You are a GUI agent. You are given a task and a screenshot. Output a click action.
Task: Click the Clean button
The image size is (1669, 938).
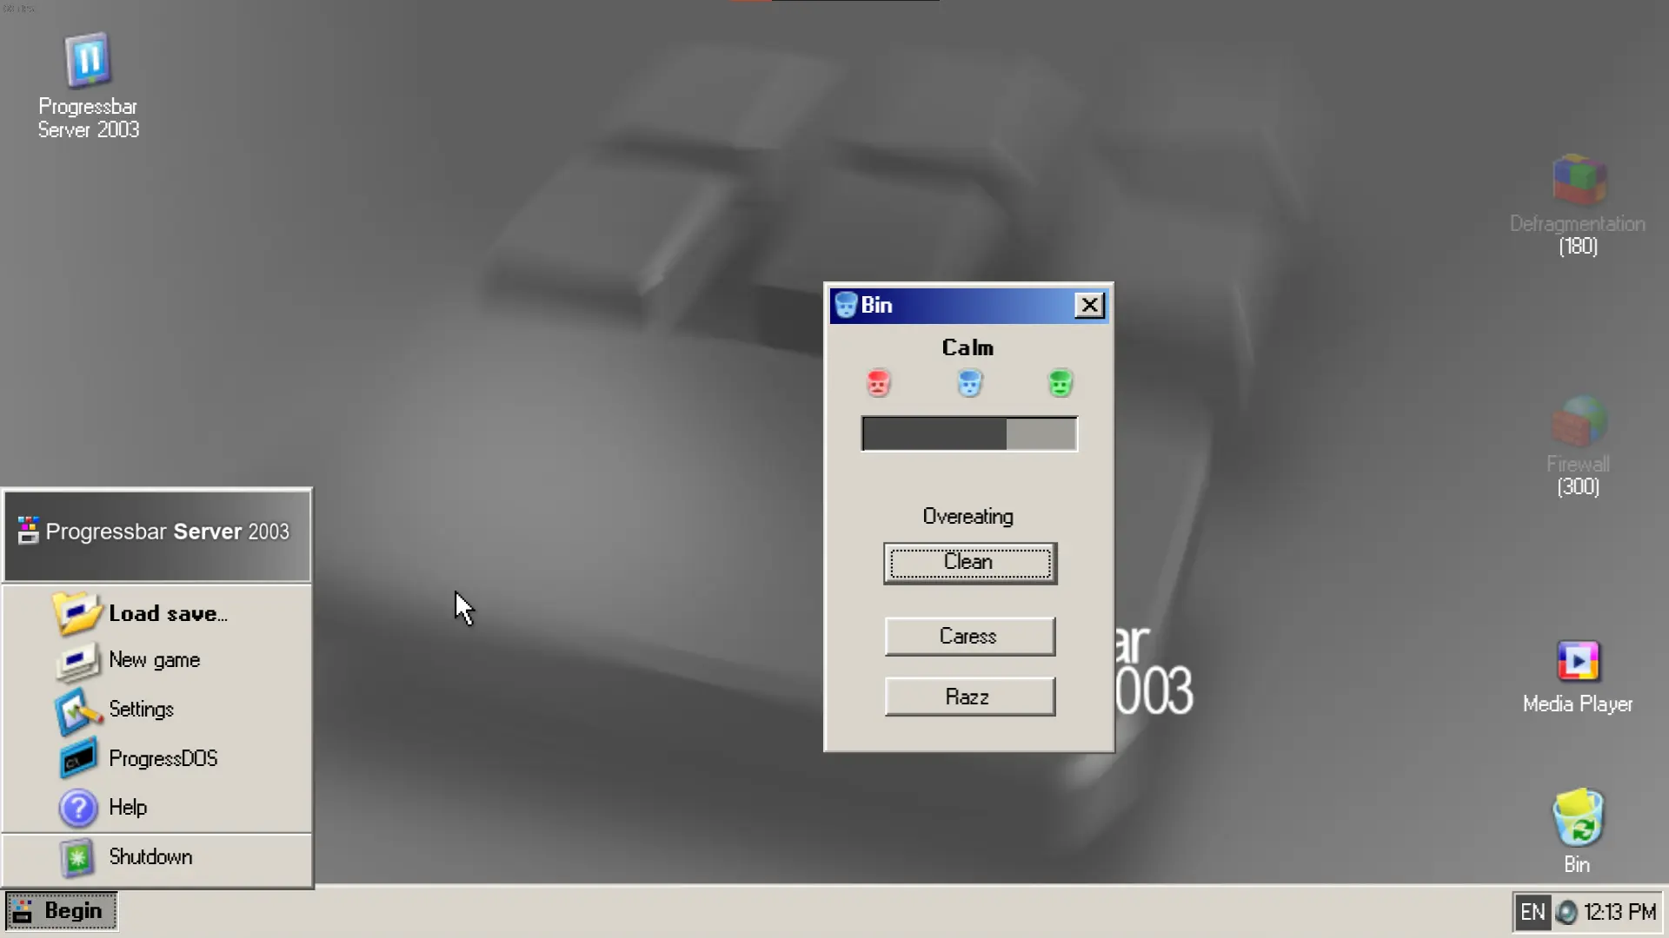970,563
